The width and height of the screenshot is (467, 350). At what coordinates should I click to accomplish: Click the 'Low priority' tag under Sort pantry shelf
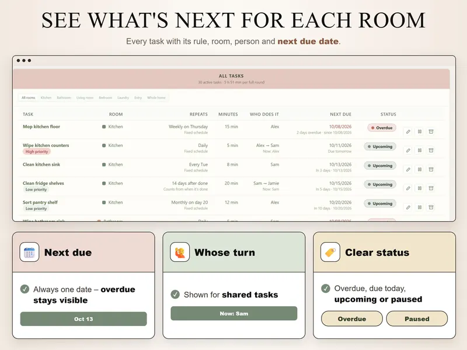click(x=36, y=208)
